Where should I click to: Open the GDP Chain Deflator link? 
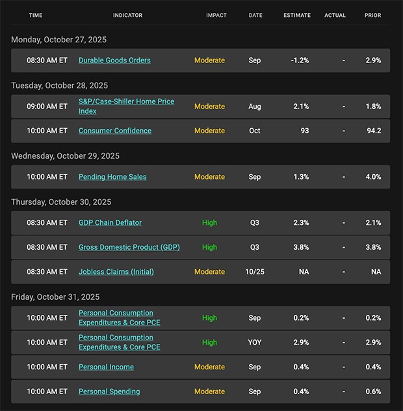pyautogui.click(x=110, y=222)
